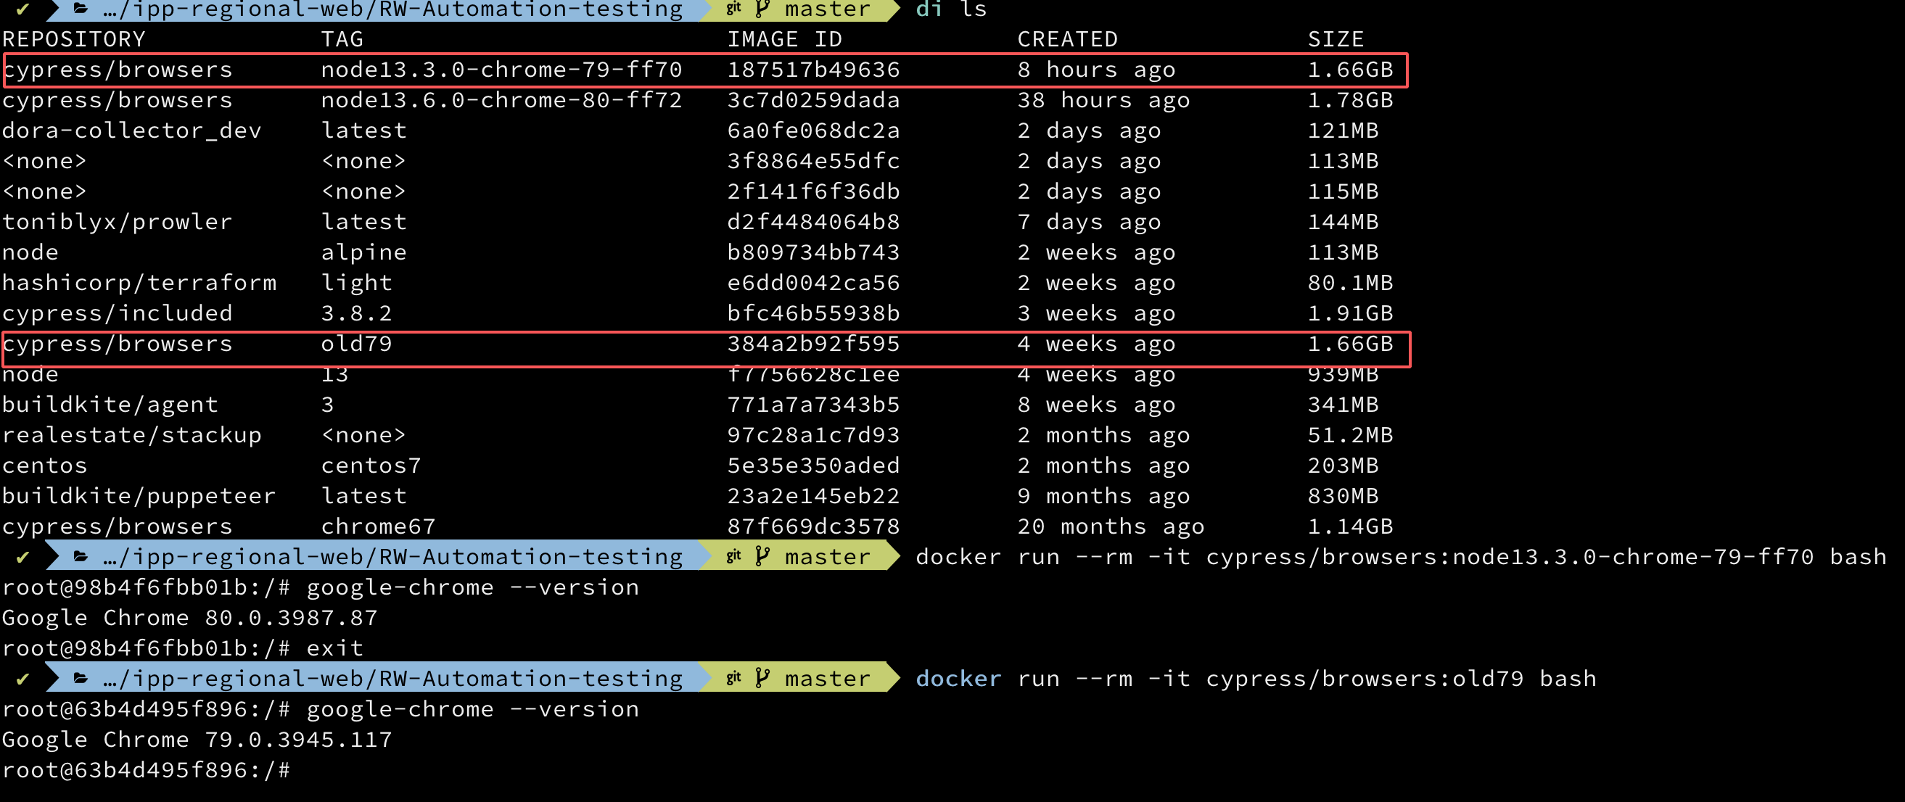Click buildkite/puppeteer repository name

coord(139,495)
